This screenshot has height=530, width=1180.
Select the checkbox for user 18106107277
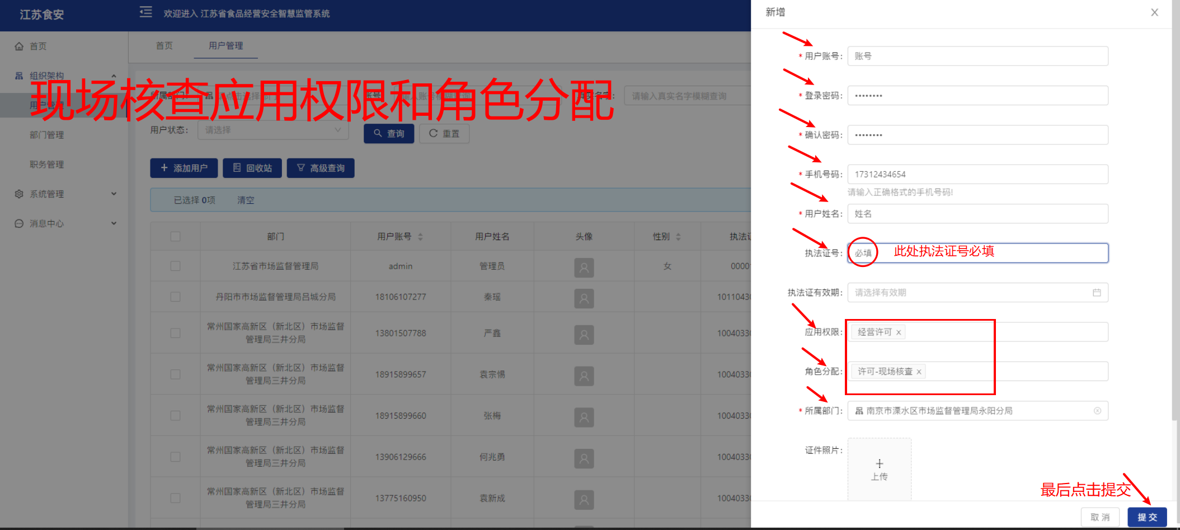(x=176, y=297)
